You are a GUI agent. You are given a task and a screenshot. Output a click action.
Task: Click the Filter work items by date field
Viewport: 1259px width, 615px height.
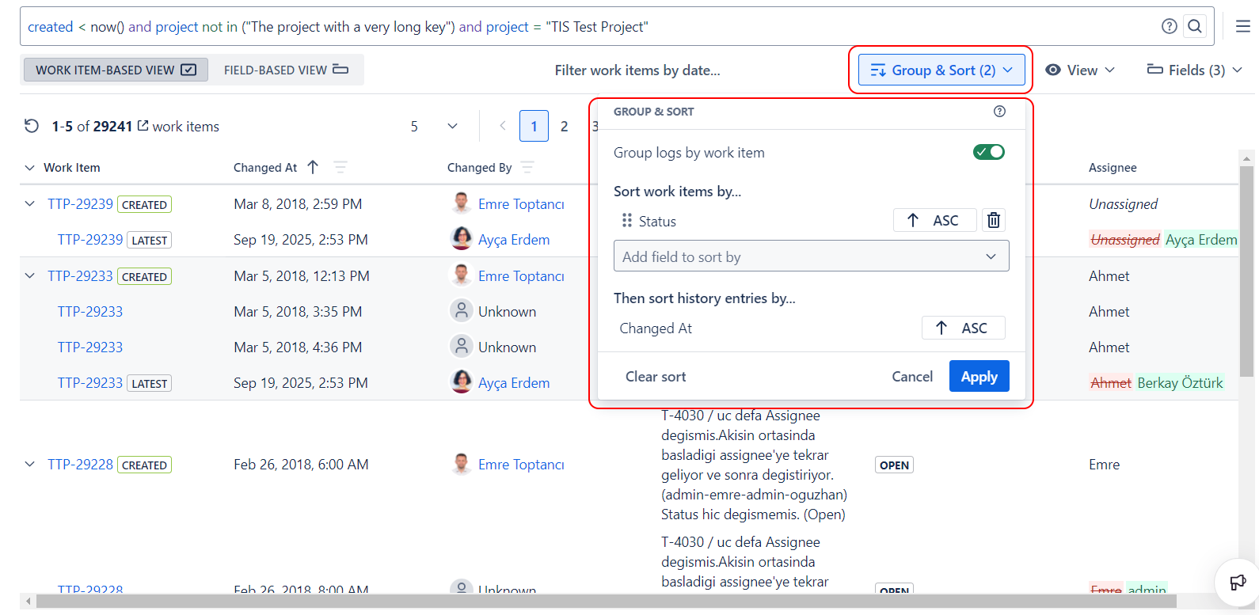[x=637, y=70]
